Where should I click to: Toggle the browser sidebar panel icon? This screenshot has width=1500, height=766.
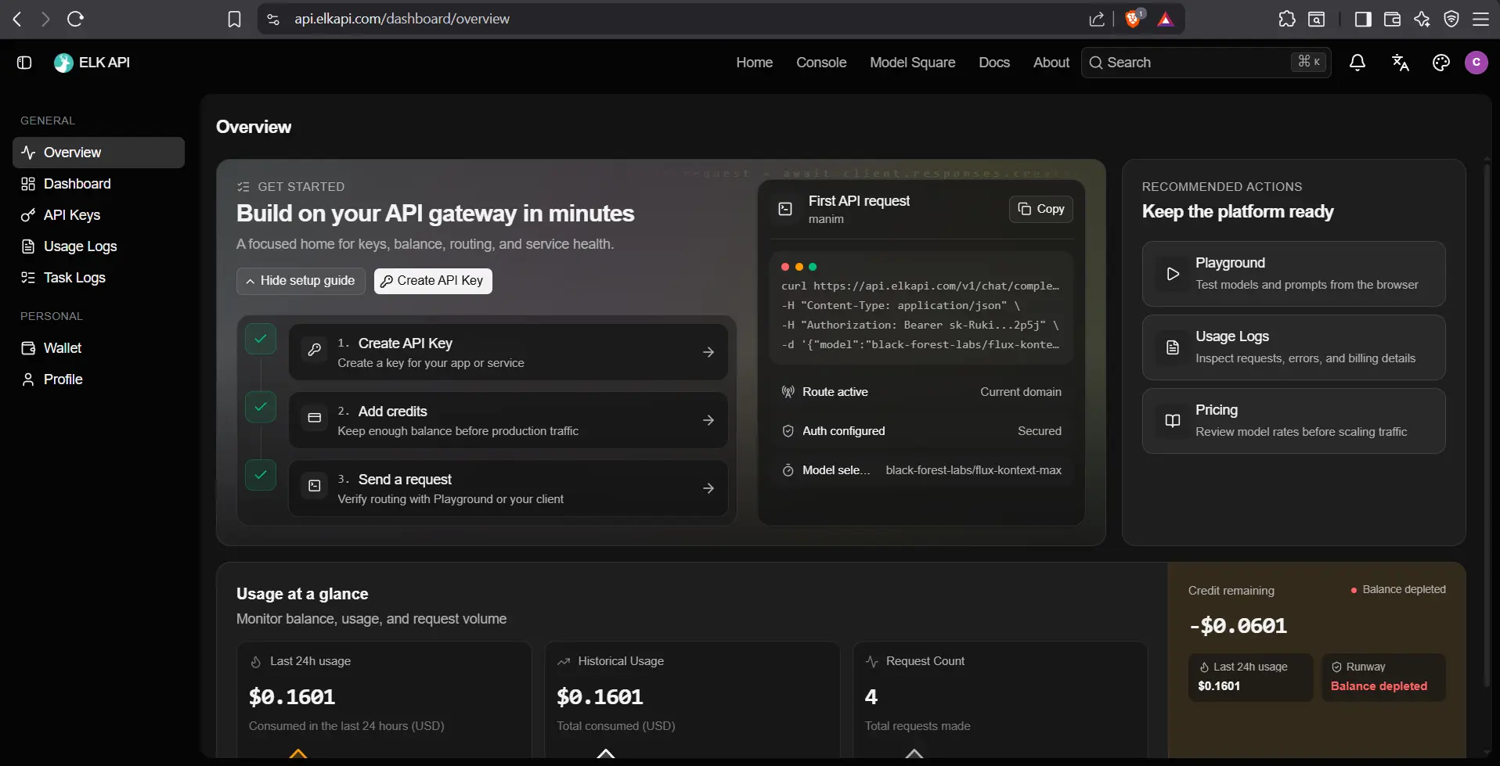(1363, 19)
